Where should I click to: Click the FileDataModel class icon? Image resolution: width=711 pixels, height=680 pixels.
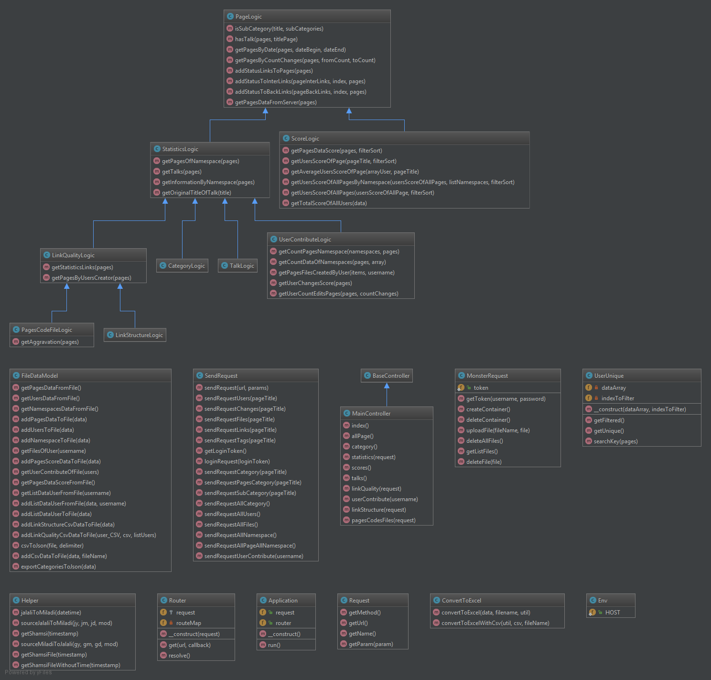point(16,375)
